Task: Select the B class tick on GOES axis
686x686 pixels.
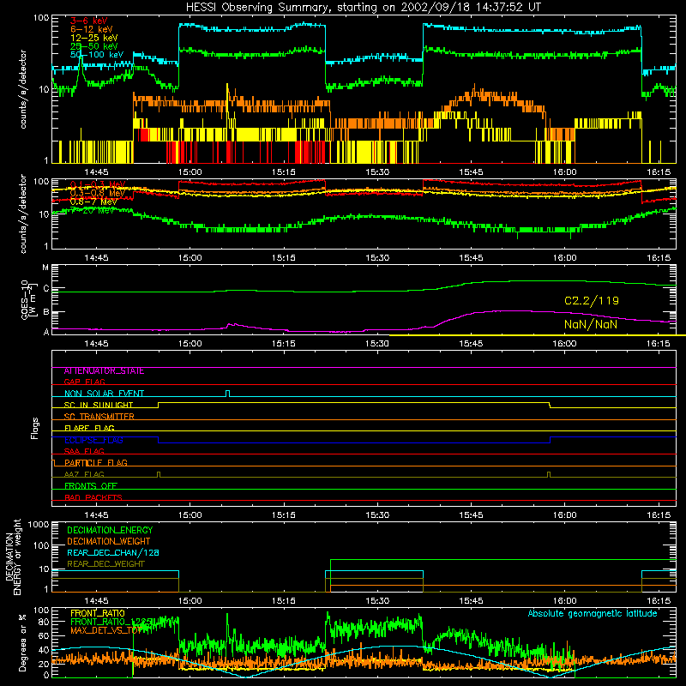Action: pos(46,312)
